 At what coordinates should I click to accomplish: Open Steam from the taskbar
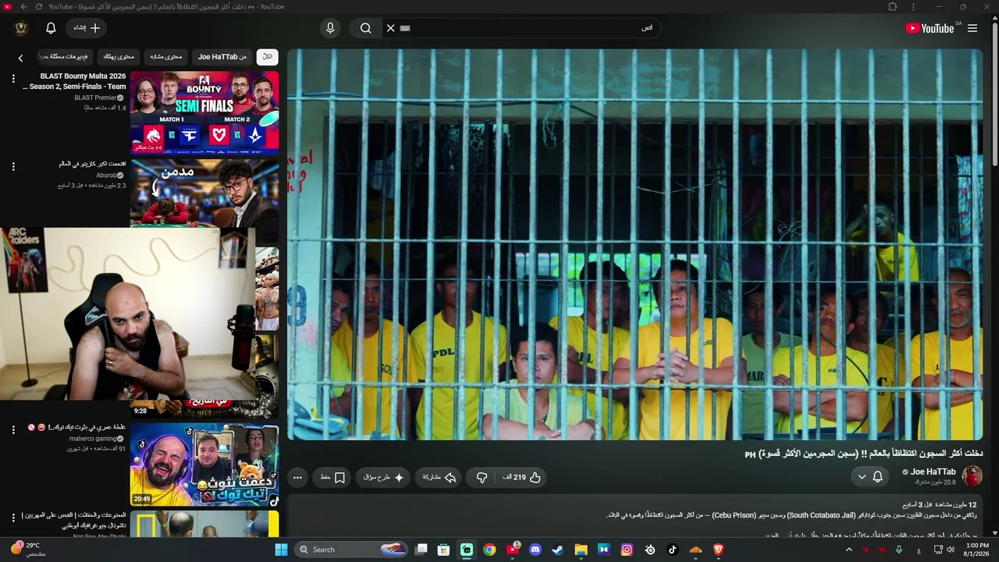pos(558,550)
